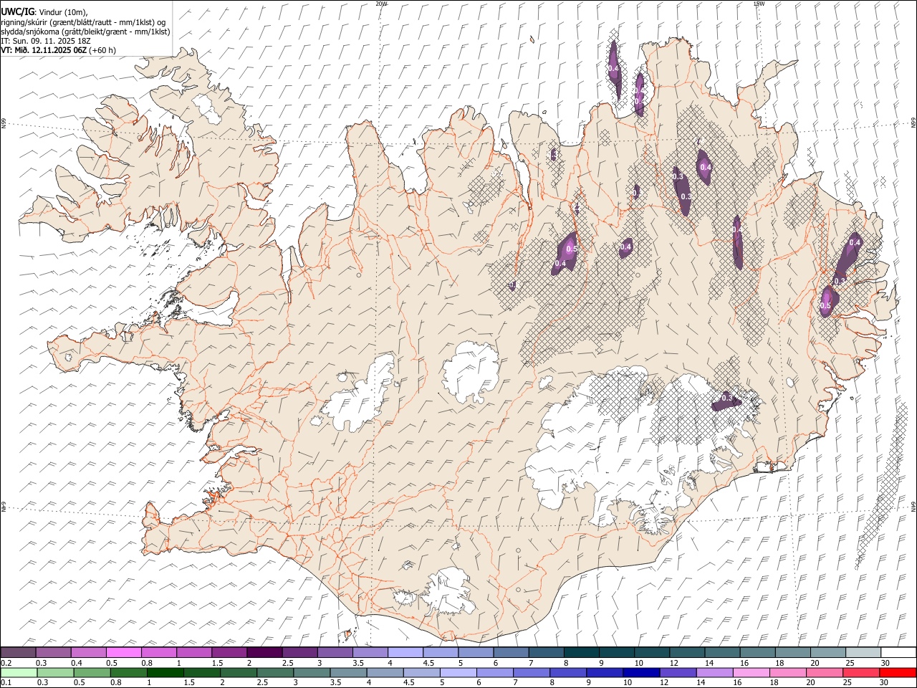Screen dimensions: 917x688
Task: Click the pale green 0.1–0.3 legend swatch
Action: [19, 673]
